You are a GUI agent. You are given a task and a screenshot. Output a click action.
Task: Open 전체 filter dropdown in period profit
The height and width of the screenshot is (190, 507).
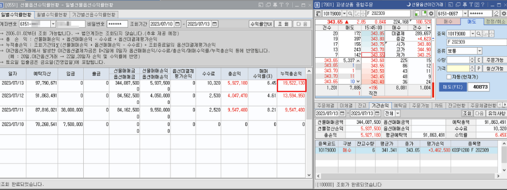[397, 113]
